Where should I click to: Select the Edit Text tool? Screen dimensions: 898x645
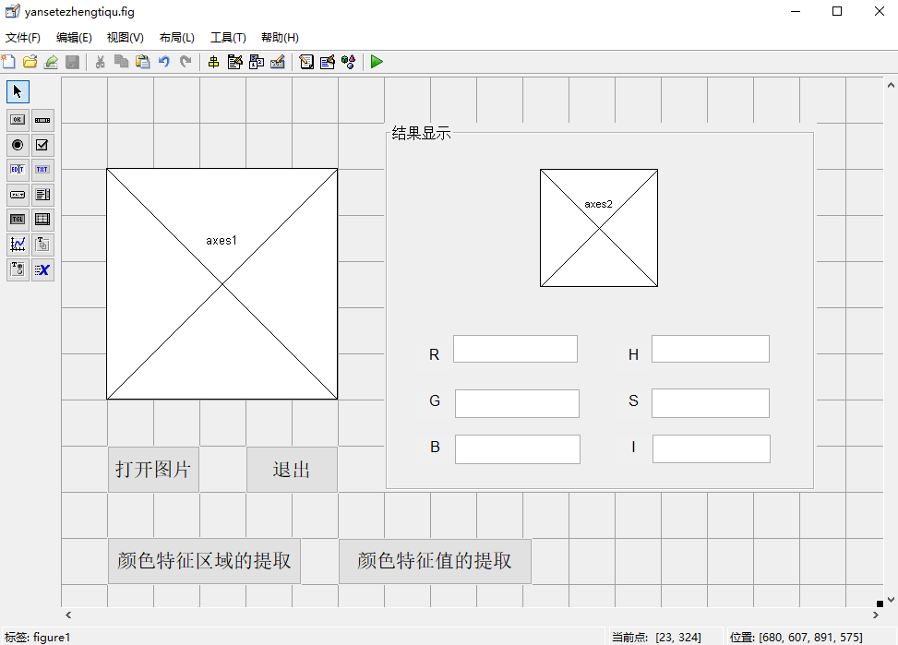coord(17,170)
